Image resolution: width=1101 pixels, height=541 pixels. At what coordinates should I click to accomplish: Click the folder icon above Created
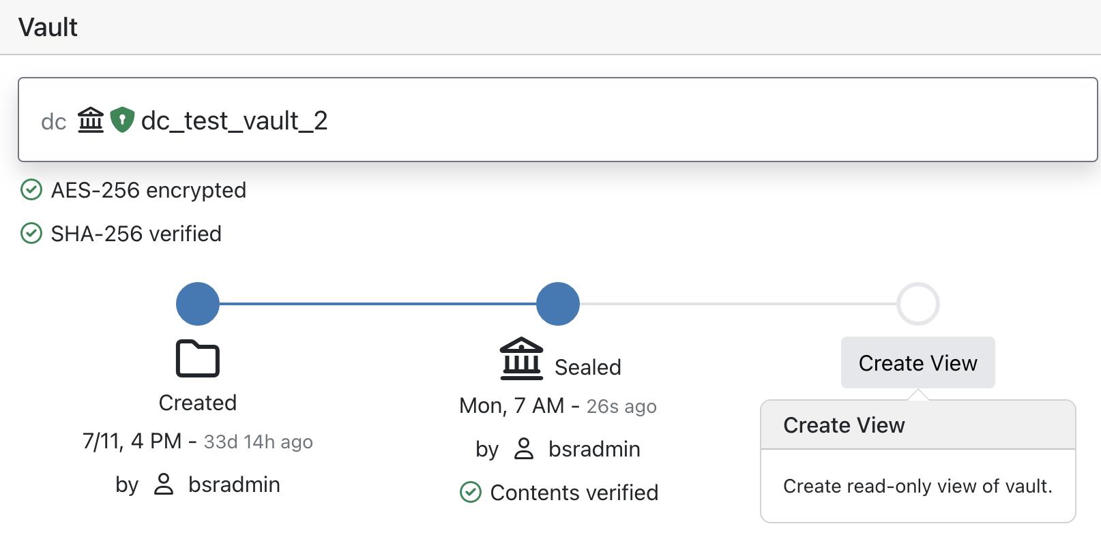pyautogui.click(x=197, y=358)
